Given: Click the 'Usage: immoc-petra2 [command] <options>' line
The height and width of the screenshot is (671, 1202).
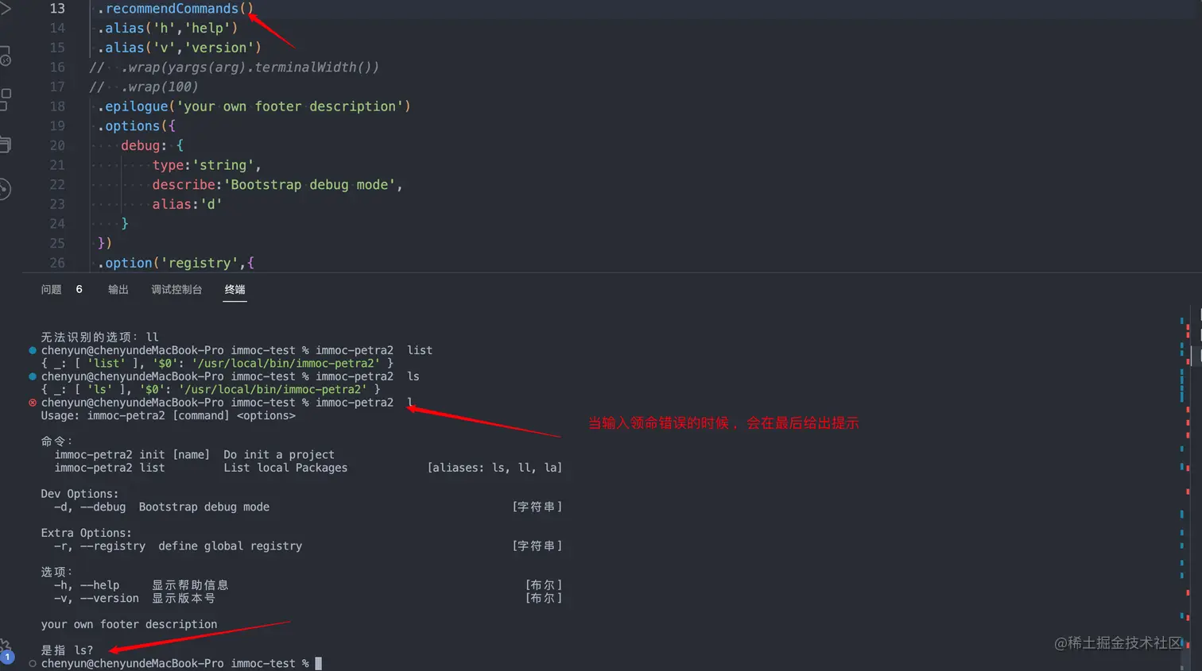Looking at the screenshot, I should coord(168,415).
